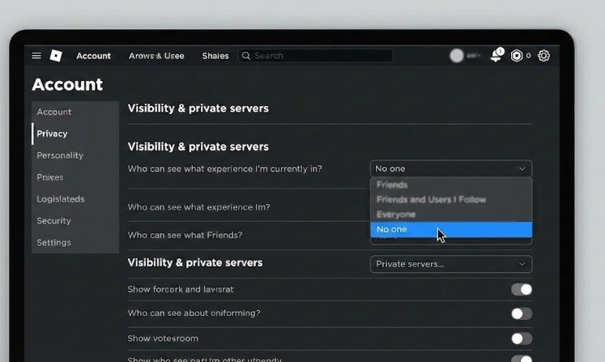
Task: Toggle the 'Show forcork and lawsrat' switch
Action: click(522, 289)
